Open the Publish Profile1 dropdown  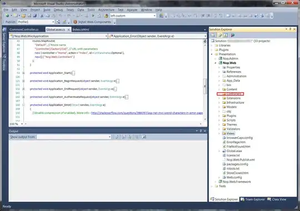[x=36, y=22]
